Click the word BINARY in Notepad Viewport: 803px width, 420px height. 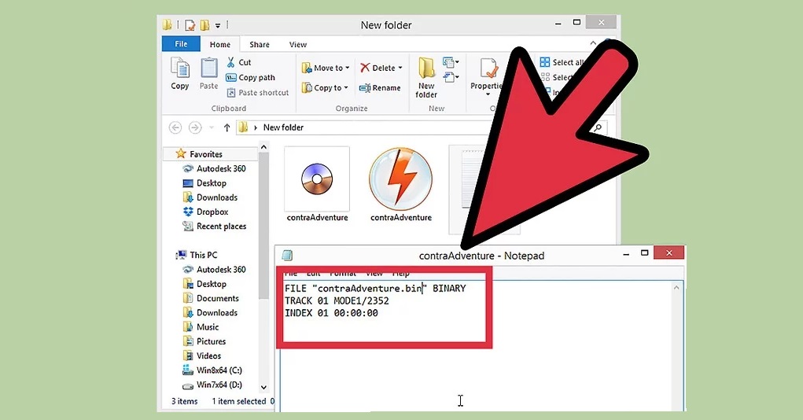(449, 289)
